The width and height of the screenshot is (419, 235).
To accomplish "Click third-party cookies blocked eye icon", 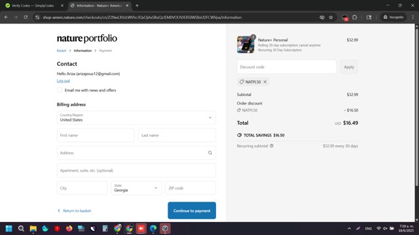I will click(322, 18).
